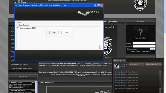
Task: Click the O-Steam skull logo in header
Action: 140,5
